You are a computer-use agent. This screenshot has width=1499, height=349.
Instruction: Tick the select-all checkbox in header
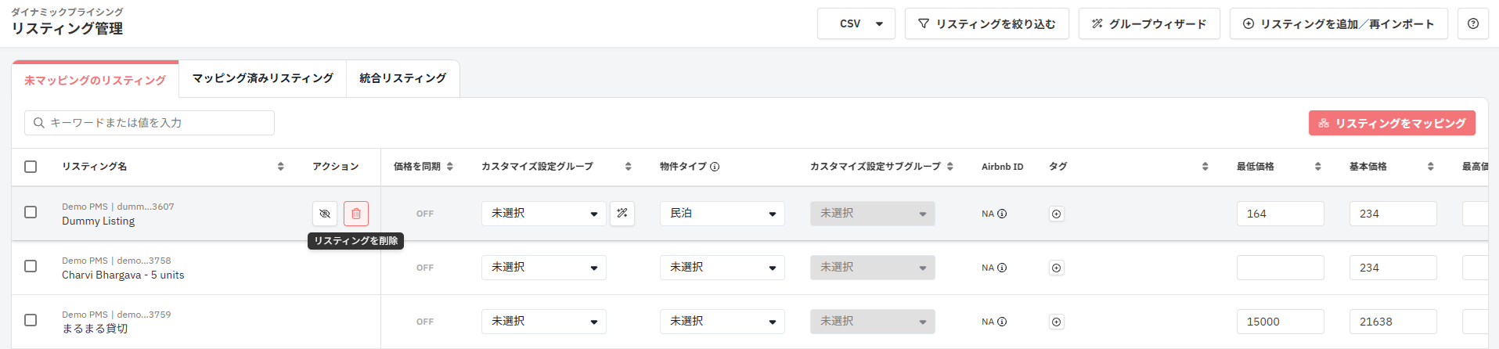(31, 167)
